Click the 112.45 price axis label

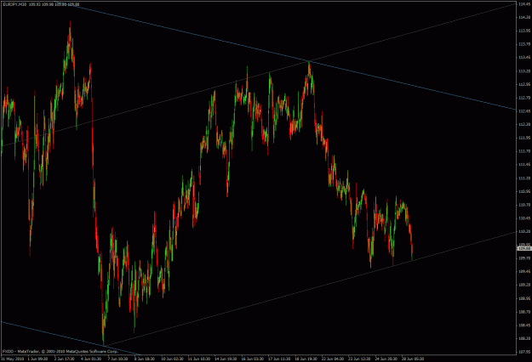click(x=524, y=111)
